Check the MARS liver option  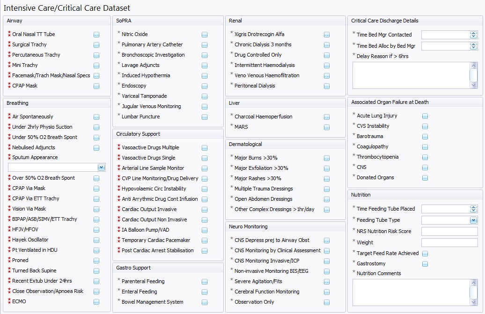327,127
